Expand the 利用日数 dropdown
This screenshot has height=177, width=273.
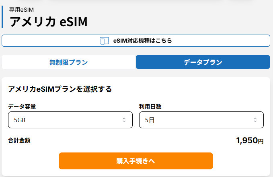pos(201,120)
